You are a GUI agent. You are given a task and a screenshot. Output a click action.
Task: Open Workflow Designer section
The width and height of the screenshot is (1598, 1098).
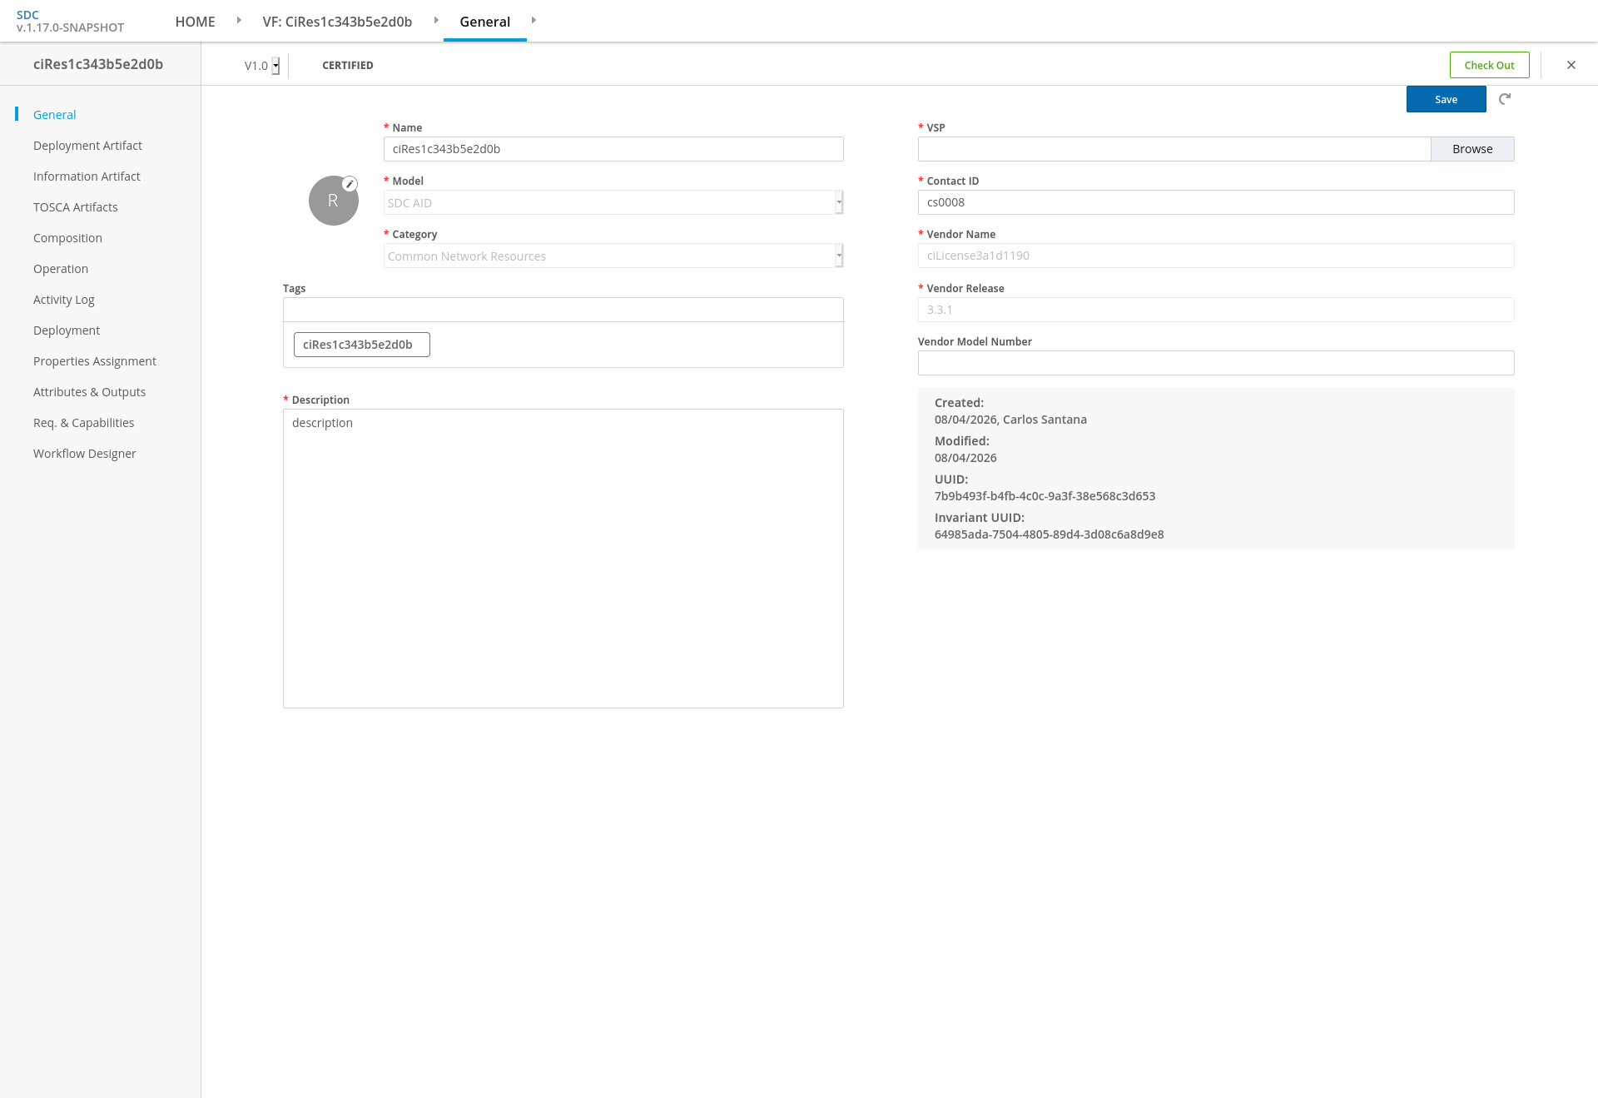pyautogui.click(x=84, y=454)
